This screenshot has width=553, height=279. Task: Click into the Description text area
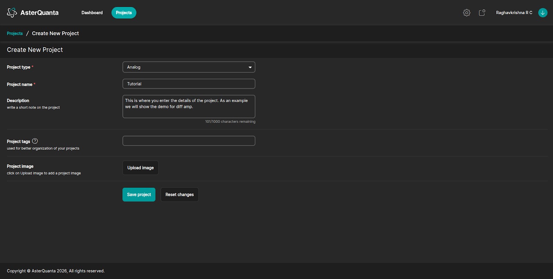click(189, 107)
